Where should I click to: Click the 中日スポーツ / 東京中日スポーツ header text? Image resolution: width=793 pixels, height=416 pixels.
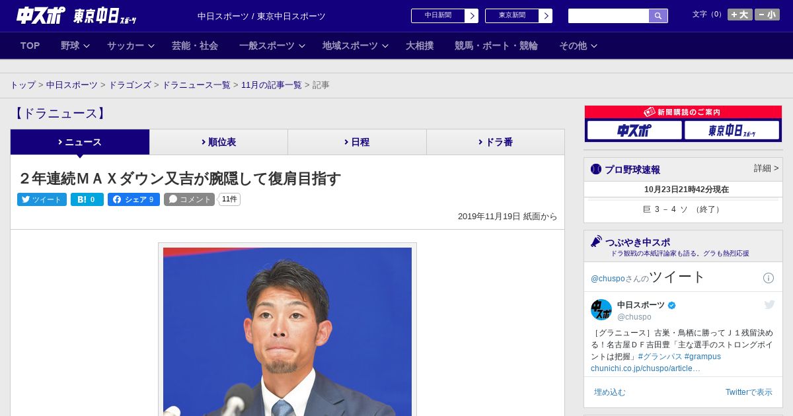(262, 16)
